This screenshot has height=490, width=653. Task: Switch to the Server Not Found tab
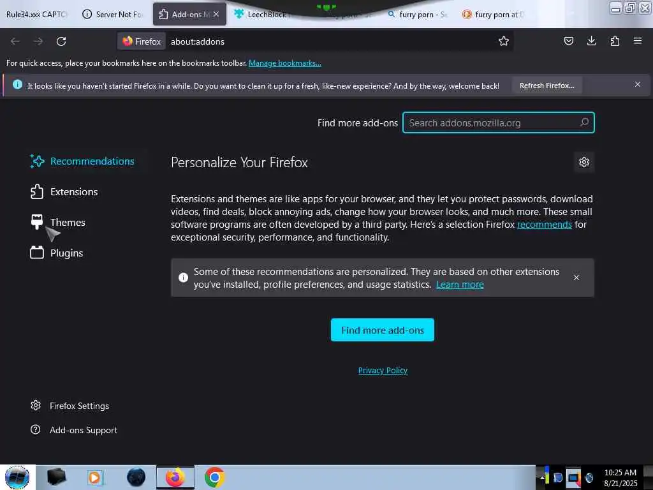point(112,14)
